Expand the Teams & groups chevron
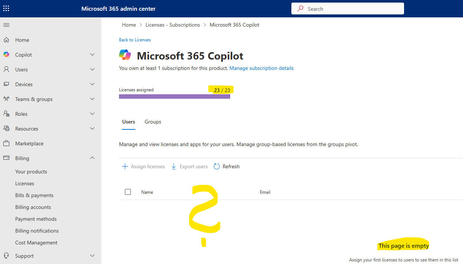Image resolution: width=463 pixels, height=264 pixels. click(92, 99)
